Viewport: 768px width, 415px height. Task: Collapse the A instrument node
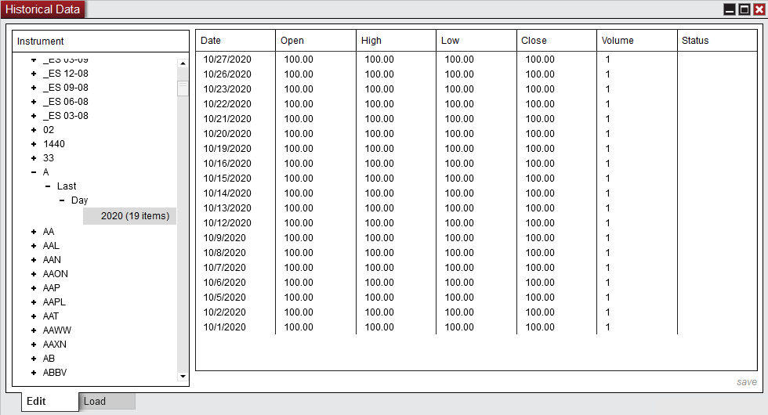point(34,172)
